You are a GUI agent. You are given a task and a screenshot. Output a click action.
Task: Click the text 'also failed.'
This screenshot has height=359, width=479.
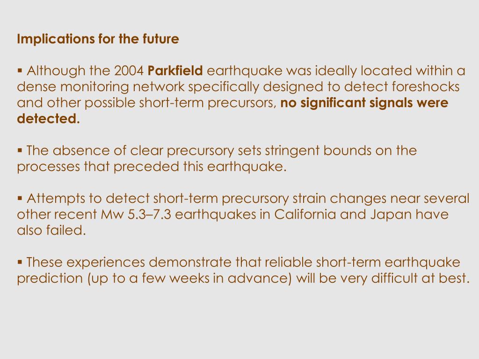(51, 230)
